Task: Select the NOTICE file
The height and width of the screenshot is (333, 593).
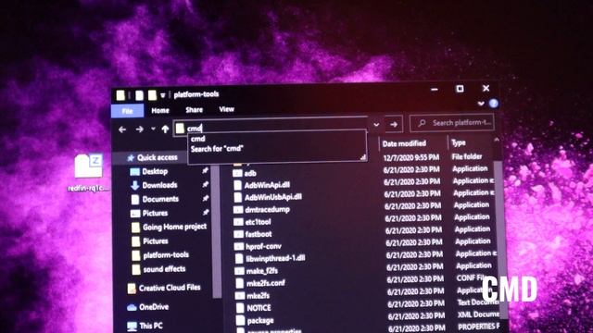Action: [x=259, y=308]
